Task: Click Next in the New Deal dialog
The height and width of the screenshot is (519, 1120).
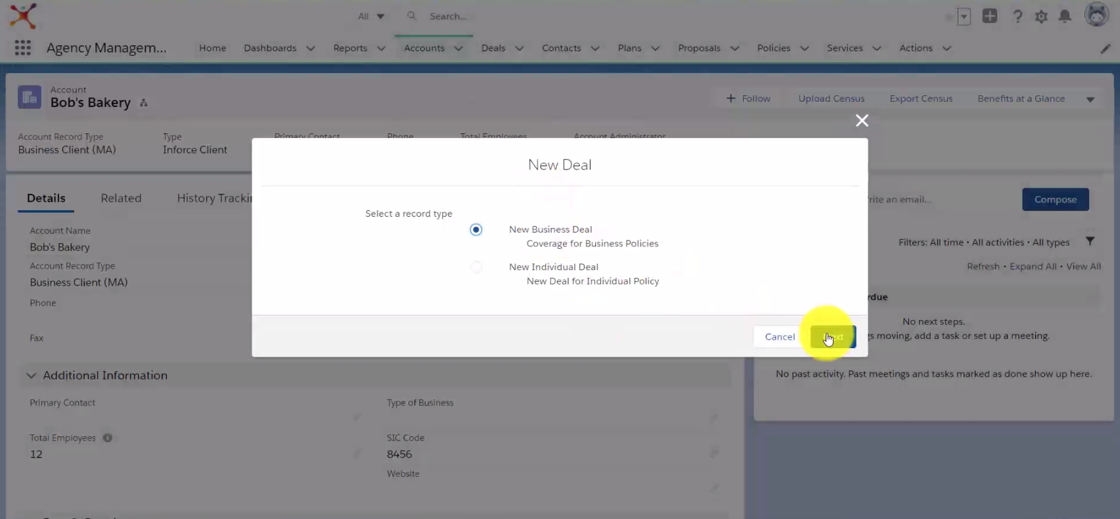Action: click(x=833, y=336)
